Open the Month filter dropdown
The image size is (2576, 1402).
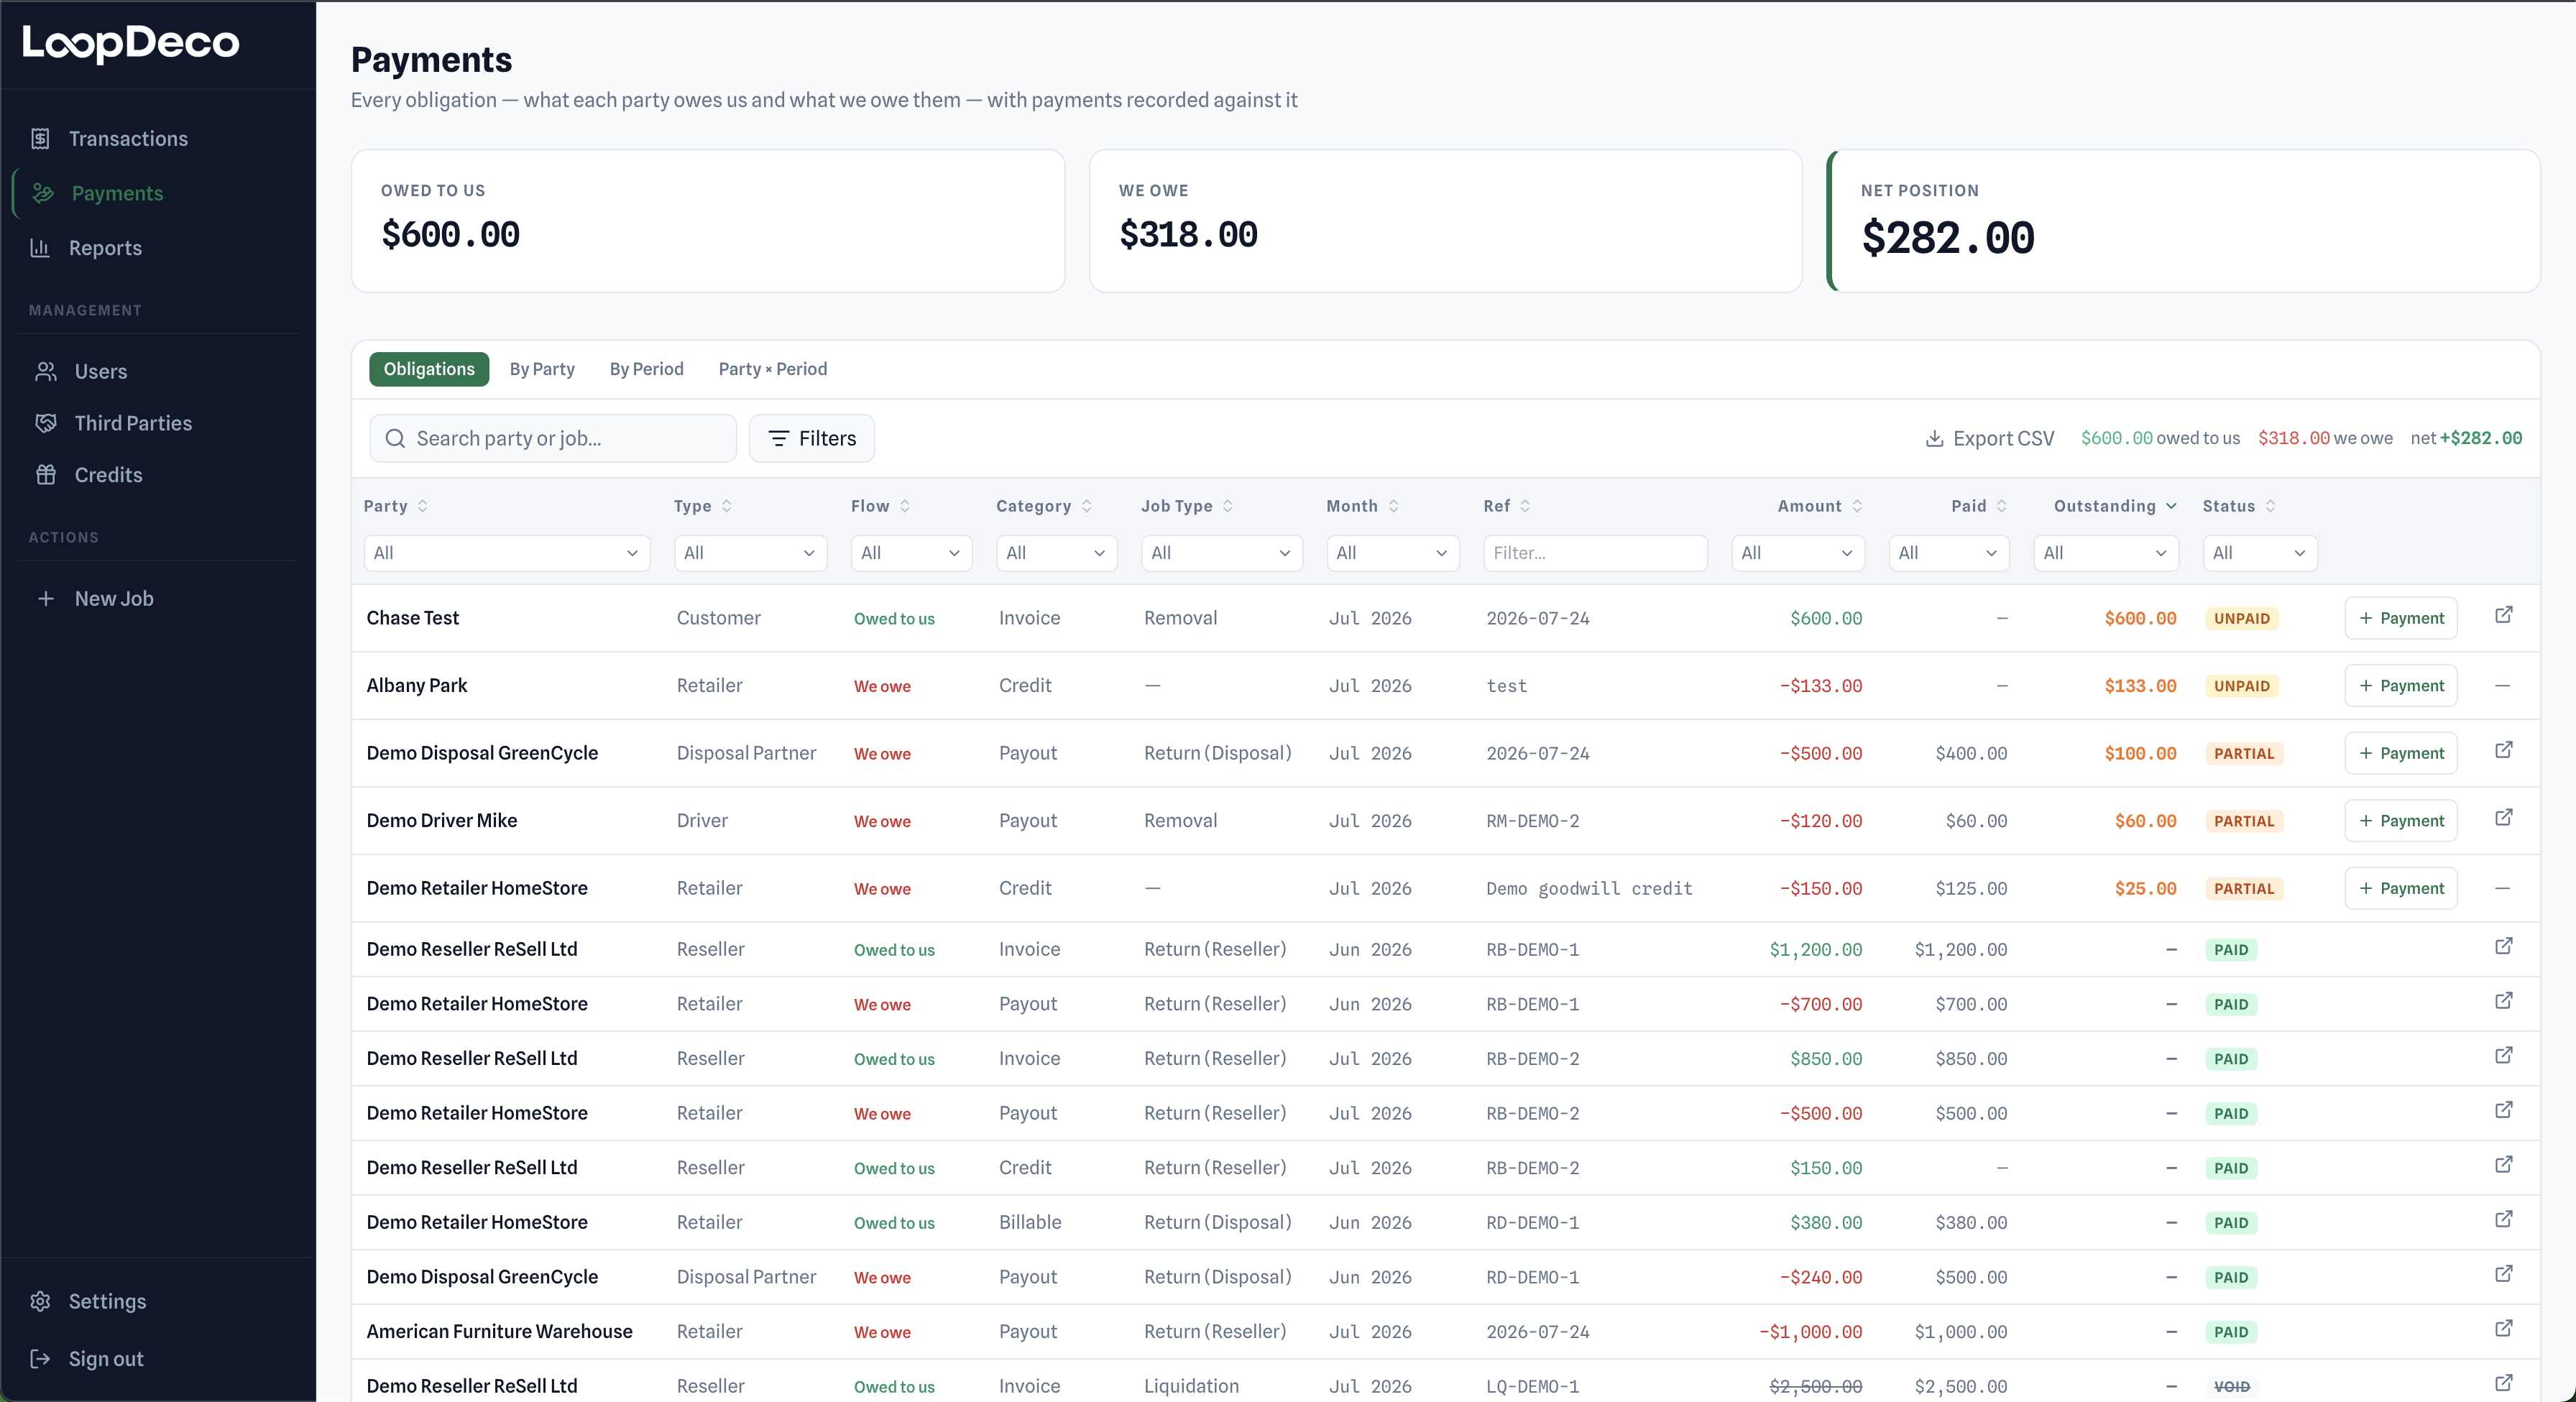pyautogui.click(x=1393, y=553)
